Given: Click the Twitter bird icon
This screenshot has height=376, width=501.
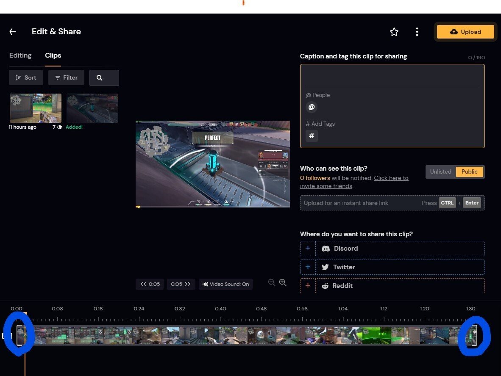Looking at the screenshot, I should 325,267.
